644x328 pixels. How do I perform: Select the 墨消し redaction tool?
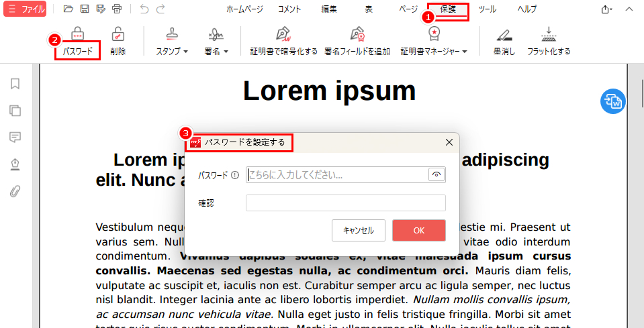[x=504, y=41]
